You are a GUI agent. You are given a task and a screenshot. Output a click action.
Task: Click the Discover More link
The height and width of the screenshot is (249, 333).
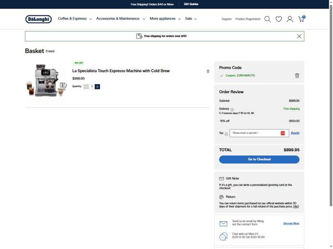(x=291, y=223)
